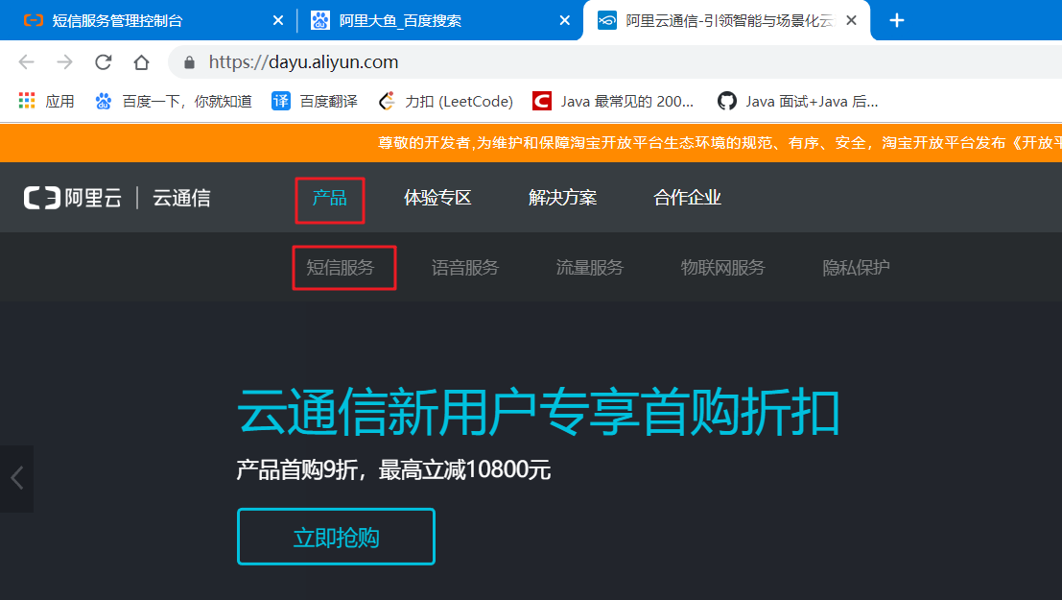Viewport: 1062px width, 600px height.
Task: Click the browser forward arrow
Action: (x=64, y=62)
